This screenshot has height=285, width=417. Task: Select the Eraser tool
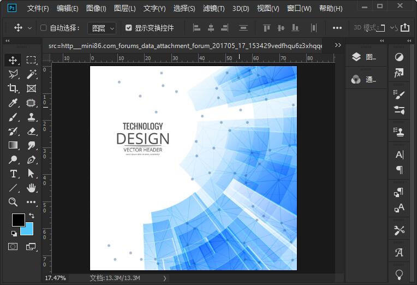[x=31, y=131]
